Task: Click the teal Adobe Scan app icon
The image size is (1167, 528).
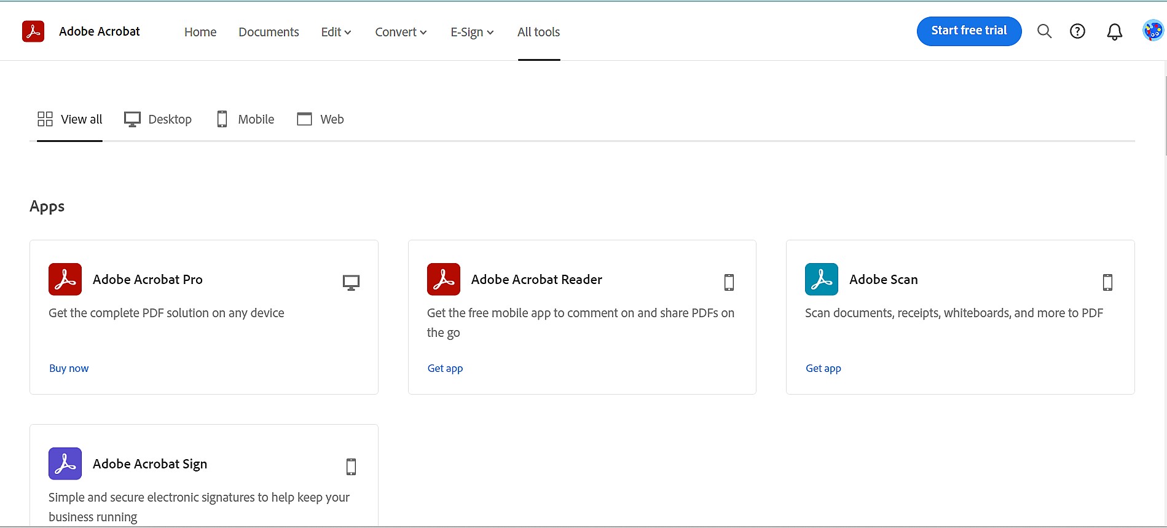Action: [x=822, y=280]
